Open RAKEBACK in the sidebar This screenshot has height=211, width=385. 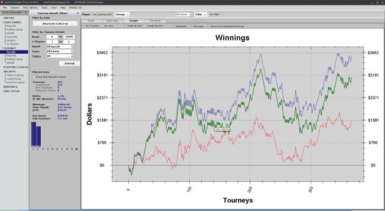[x=10, y=87]
